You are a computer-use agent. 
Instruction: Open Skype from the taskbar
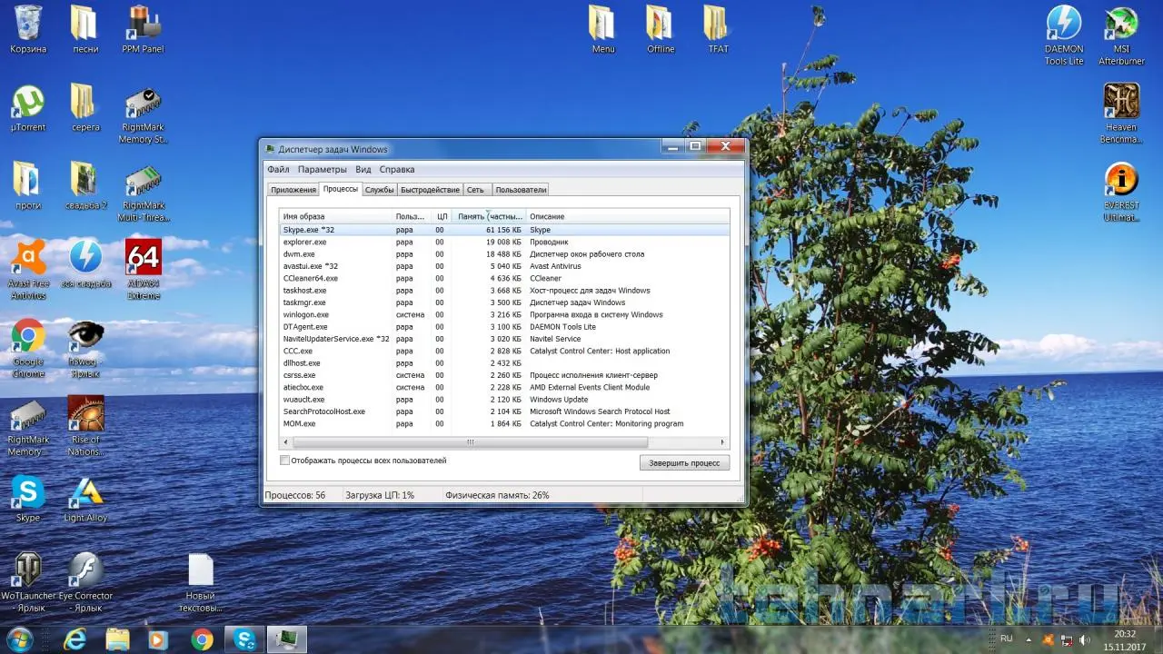pyautogui.click(x=244, y=639)
